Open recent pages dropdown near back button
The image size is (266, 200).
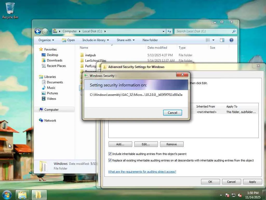50,32
